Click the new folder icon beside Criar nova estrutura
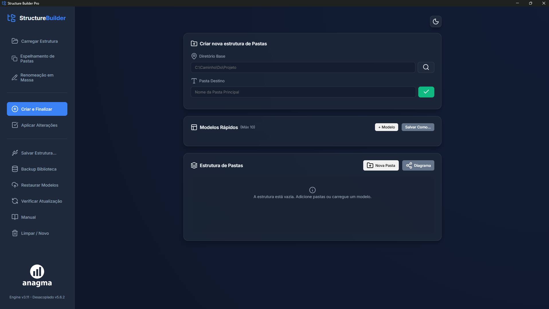 [194, 44]
